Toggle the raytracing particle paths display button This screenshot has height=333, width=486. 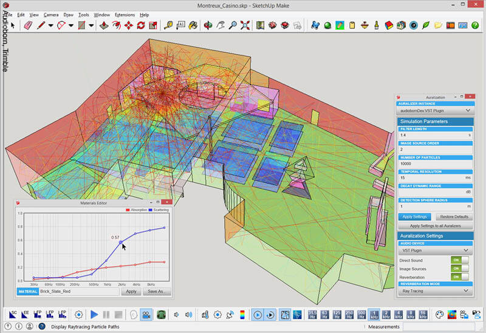[285, 315]
